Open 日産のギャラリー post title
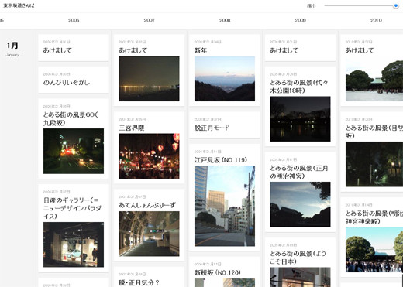Screen dimensions: 403x287 pos(73,208)
